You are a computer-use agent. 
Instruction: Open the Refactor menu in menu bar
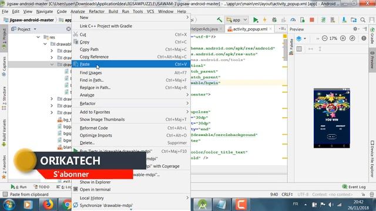[x=96, y=11]
